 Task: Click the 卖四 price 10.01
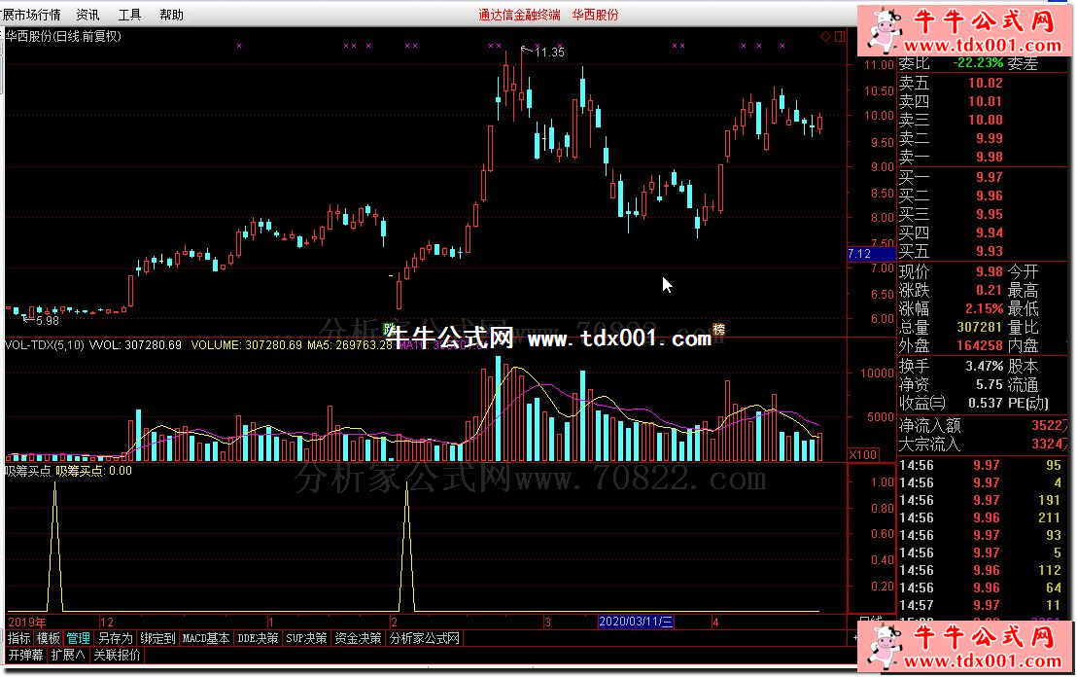click(985, 101)
